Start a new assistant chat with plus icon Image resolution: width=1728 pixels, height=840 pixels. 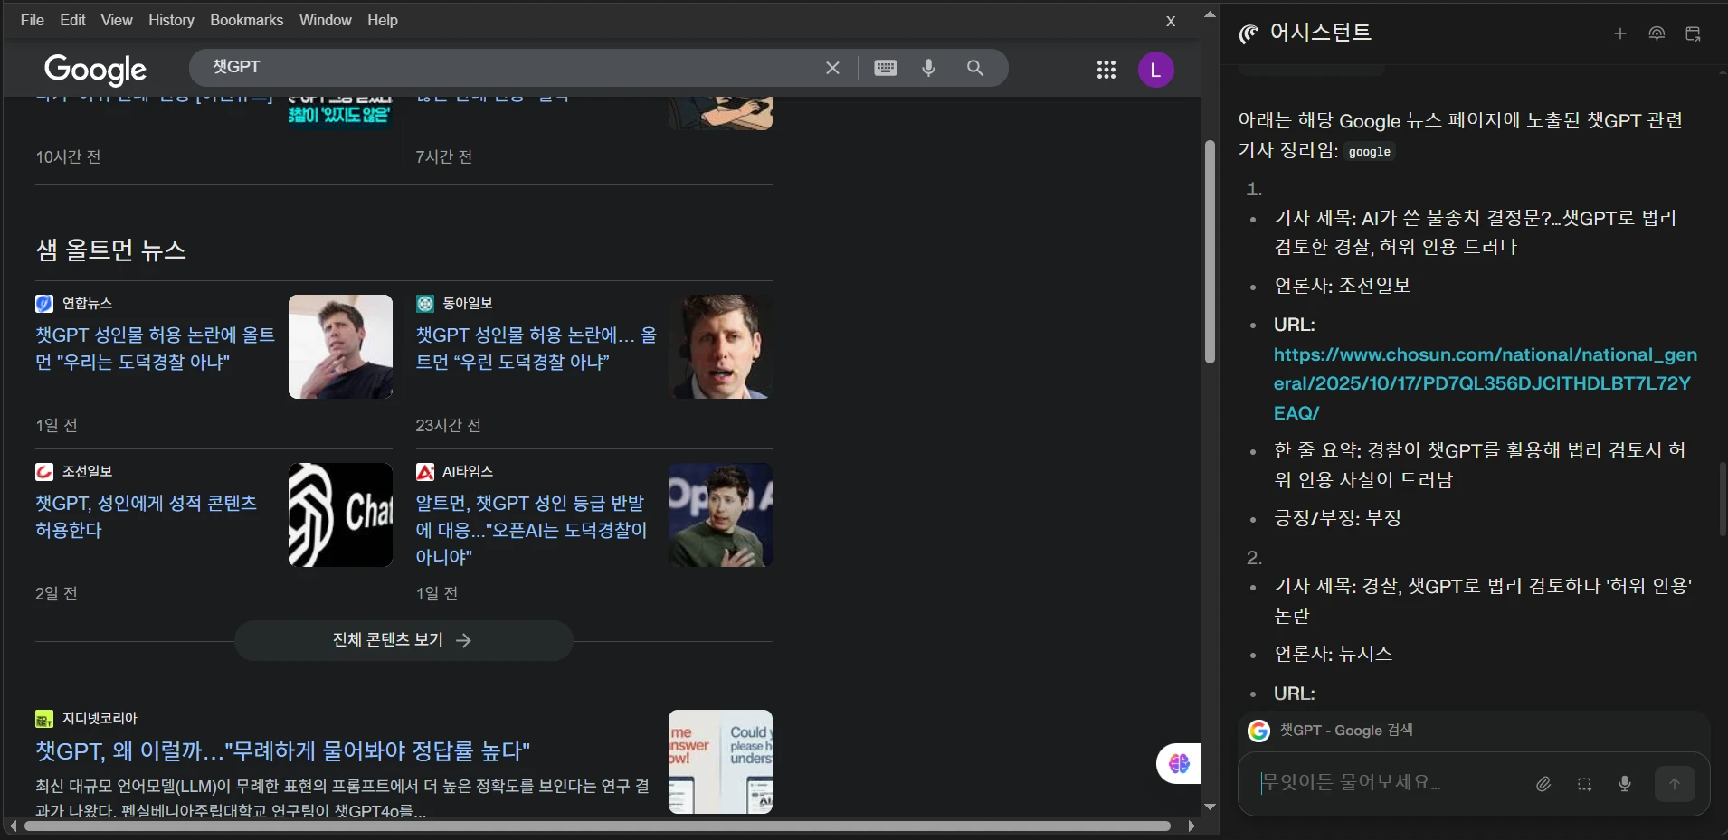click(1619, 33)
